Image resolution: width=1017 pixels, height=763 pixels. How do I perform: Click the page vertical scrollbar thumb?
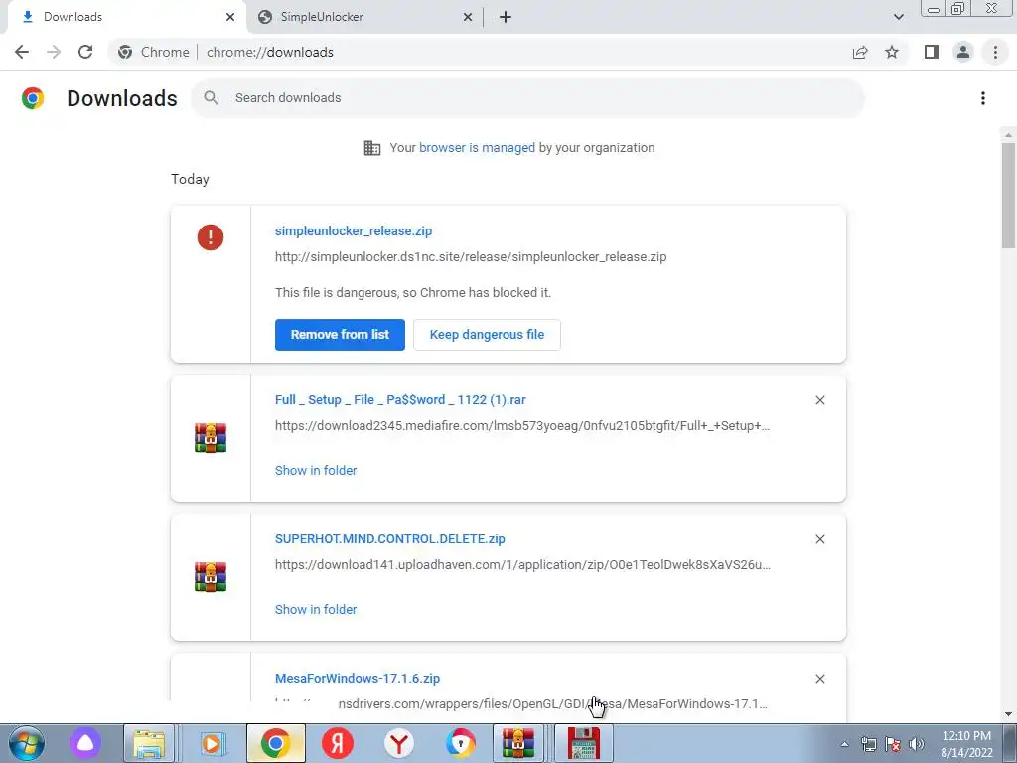tap(1008, 195)
